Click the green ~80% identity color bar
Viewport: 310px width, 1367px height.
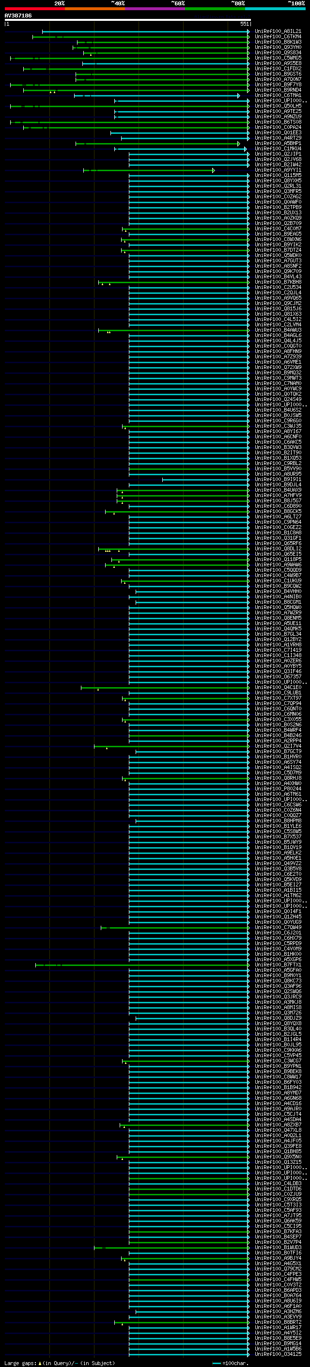215,9
